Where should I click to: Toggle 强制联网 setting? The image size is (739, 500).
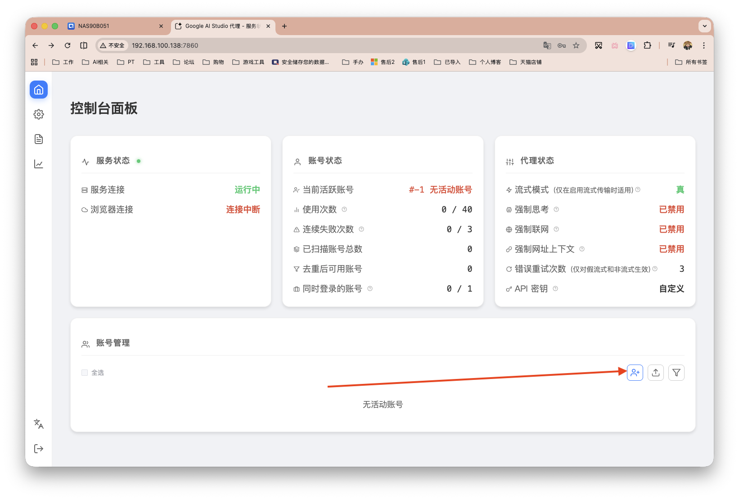[x=671, y=229]
